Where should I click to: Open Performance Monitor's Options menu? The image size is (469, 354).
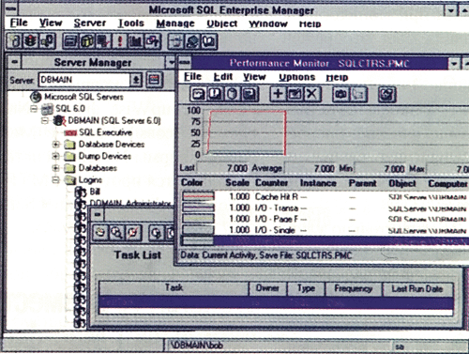click(296, 77)
